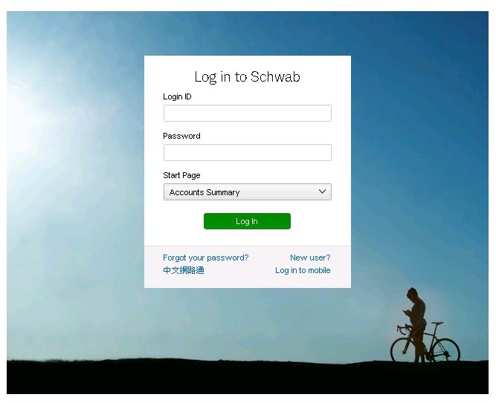The image size is (496, 403).
Task: Click the phone held by the cyclist
Action: coord(406,312)
